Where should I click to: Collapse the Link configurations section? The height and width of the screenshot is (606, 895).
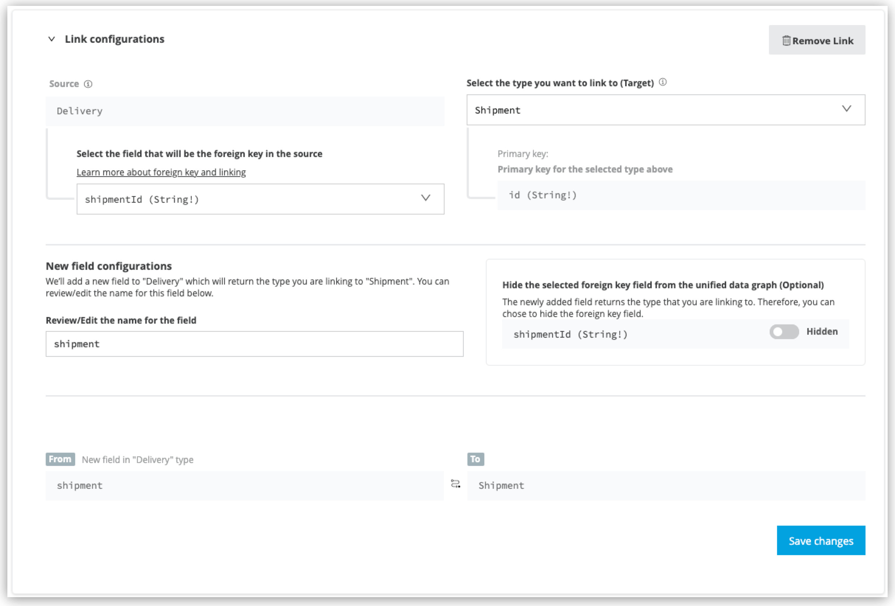[x=51, y=39]
